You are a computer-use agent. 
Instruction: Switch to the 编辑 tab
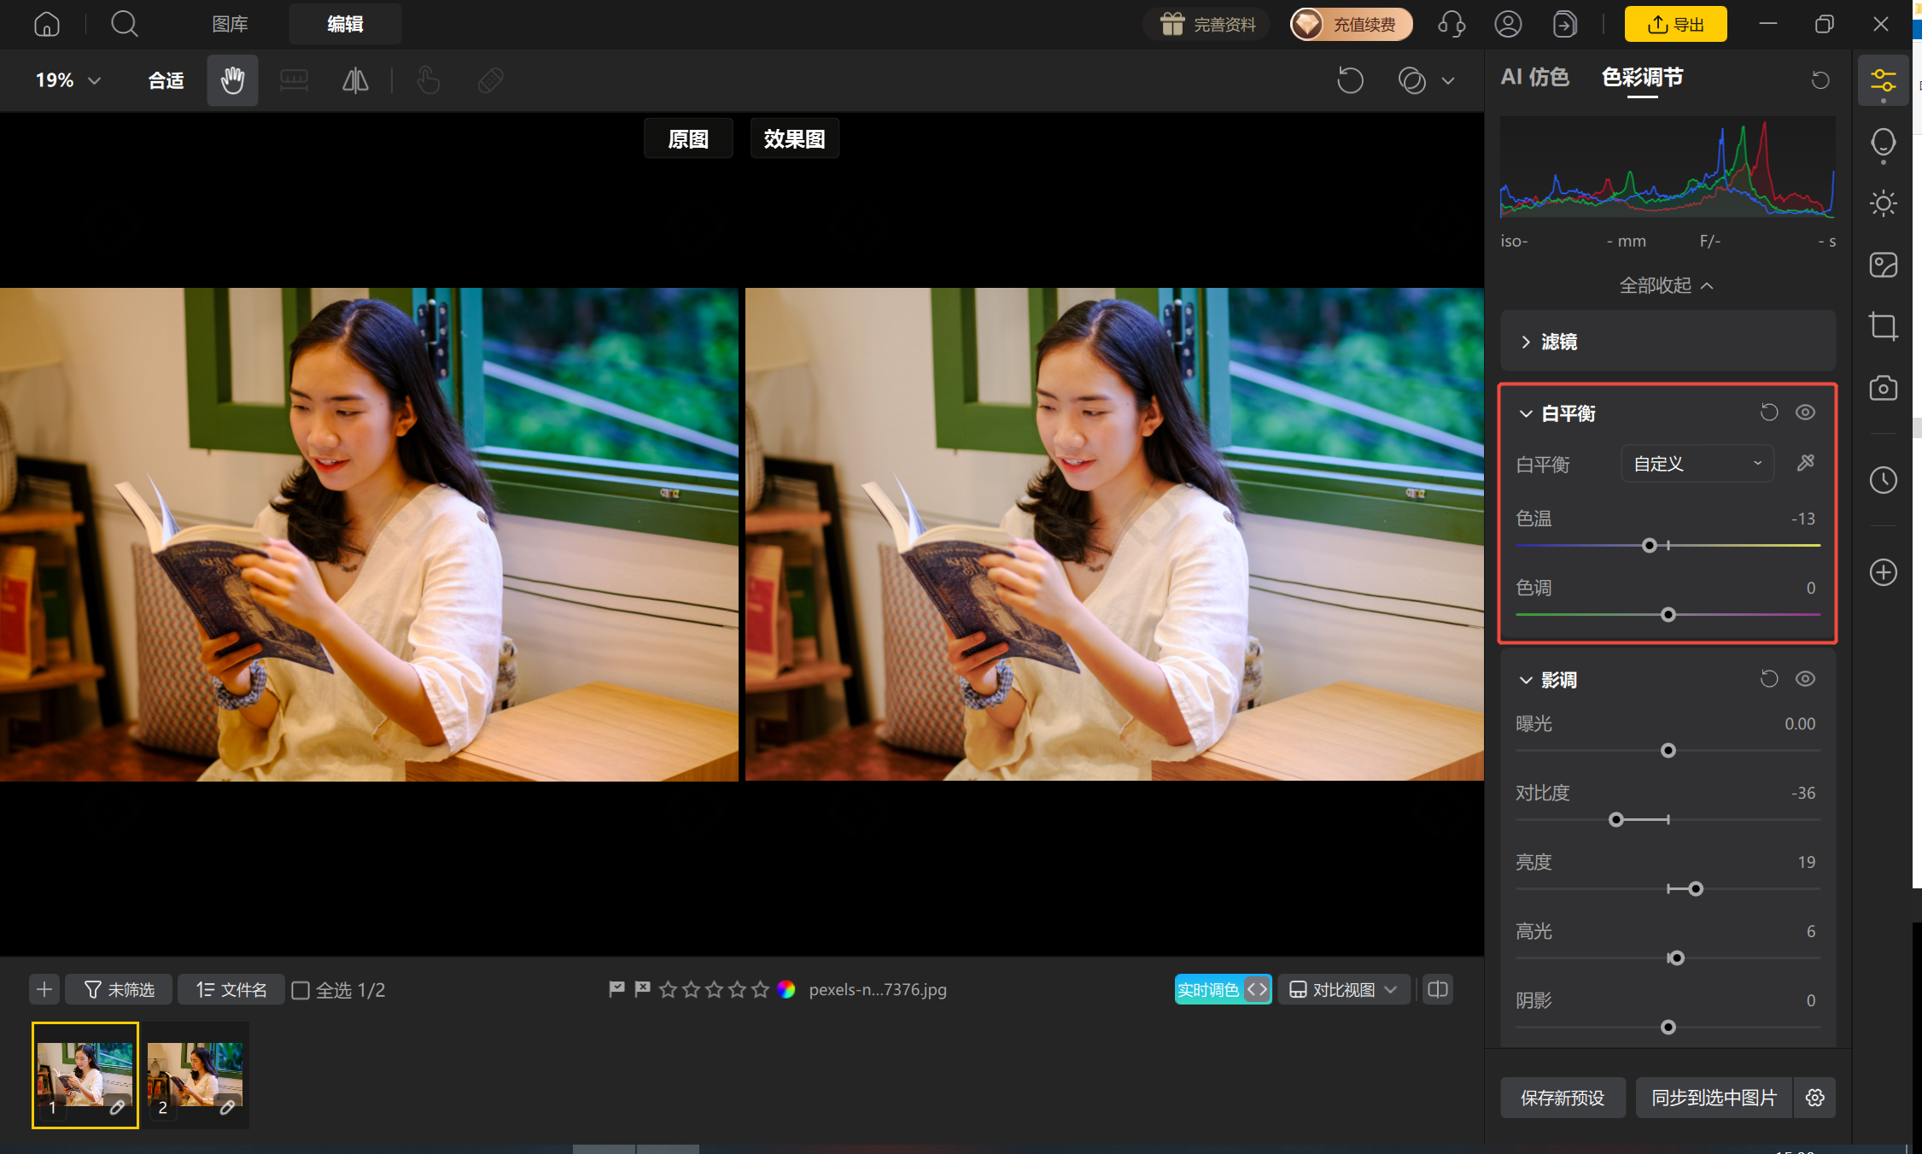point(345,24)
